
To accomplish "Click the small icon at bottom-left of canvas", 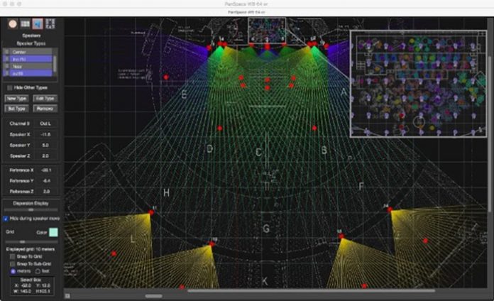I will tap(67, 295).
